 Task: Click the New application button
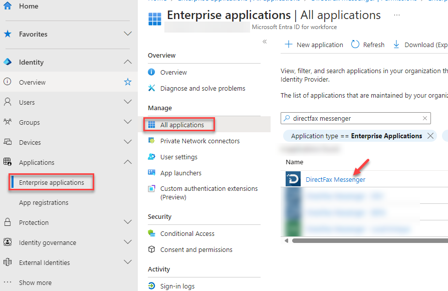[314, 45]
